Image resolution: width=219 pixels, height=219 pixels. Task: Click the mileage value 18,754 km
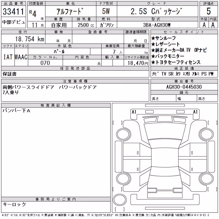pos(30,39)
